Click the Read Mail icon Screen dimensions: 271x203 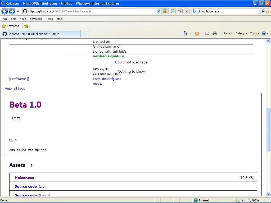point(207,33)
